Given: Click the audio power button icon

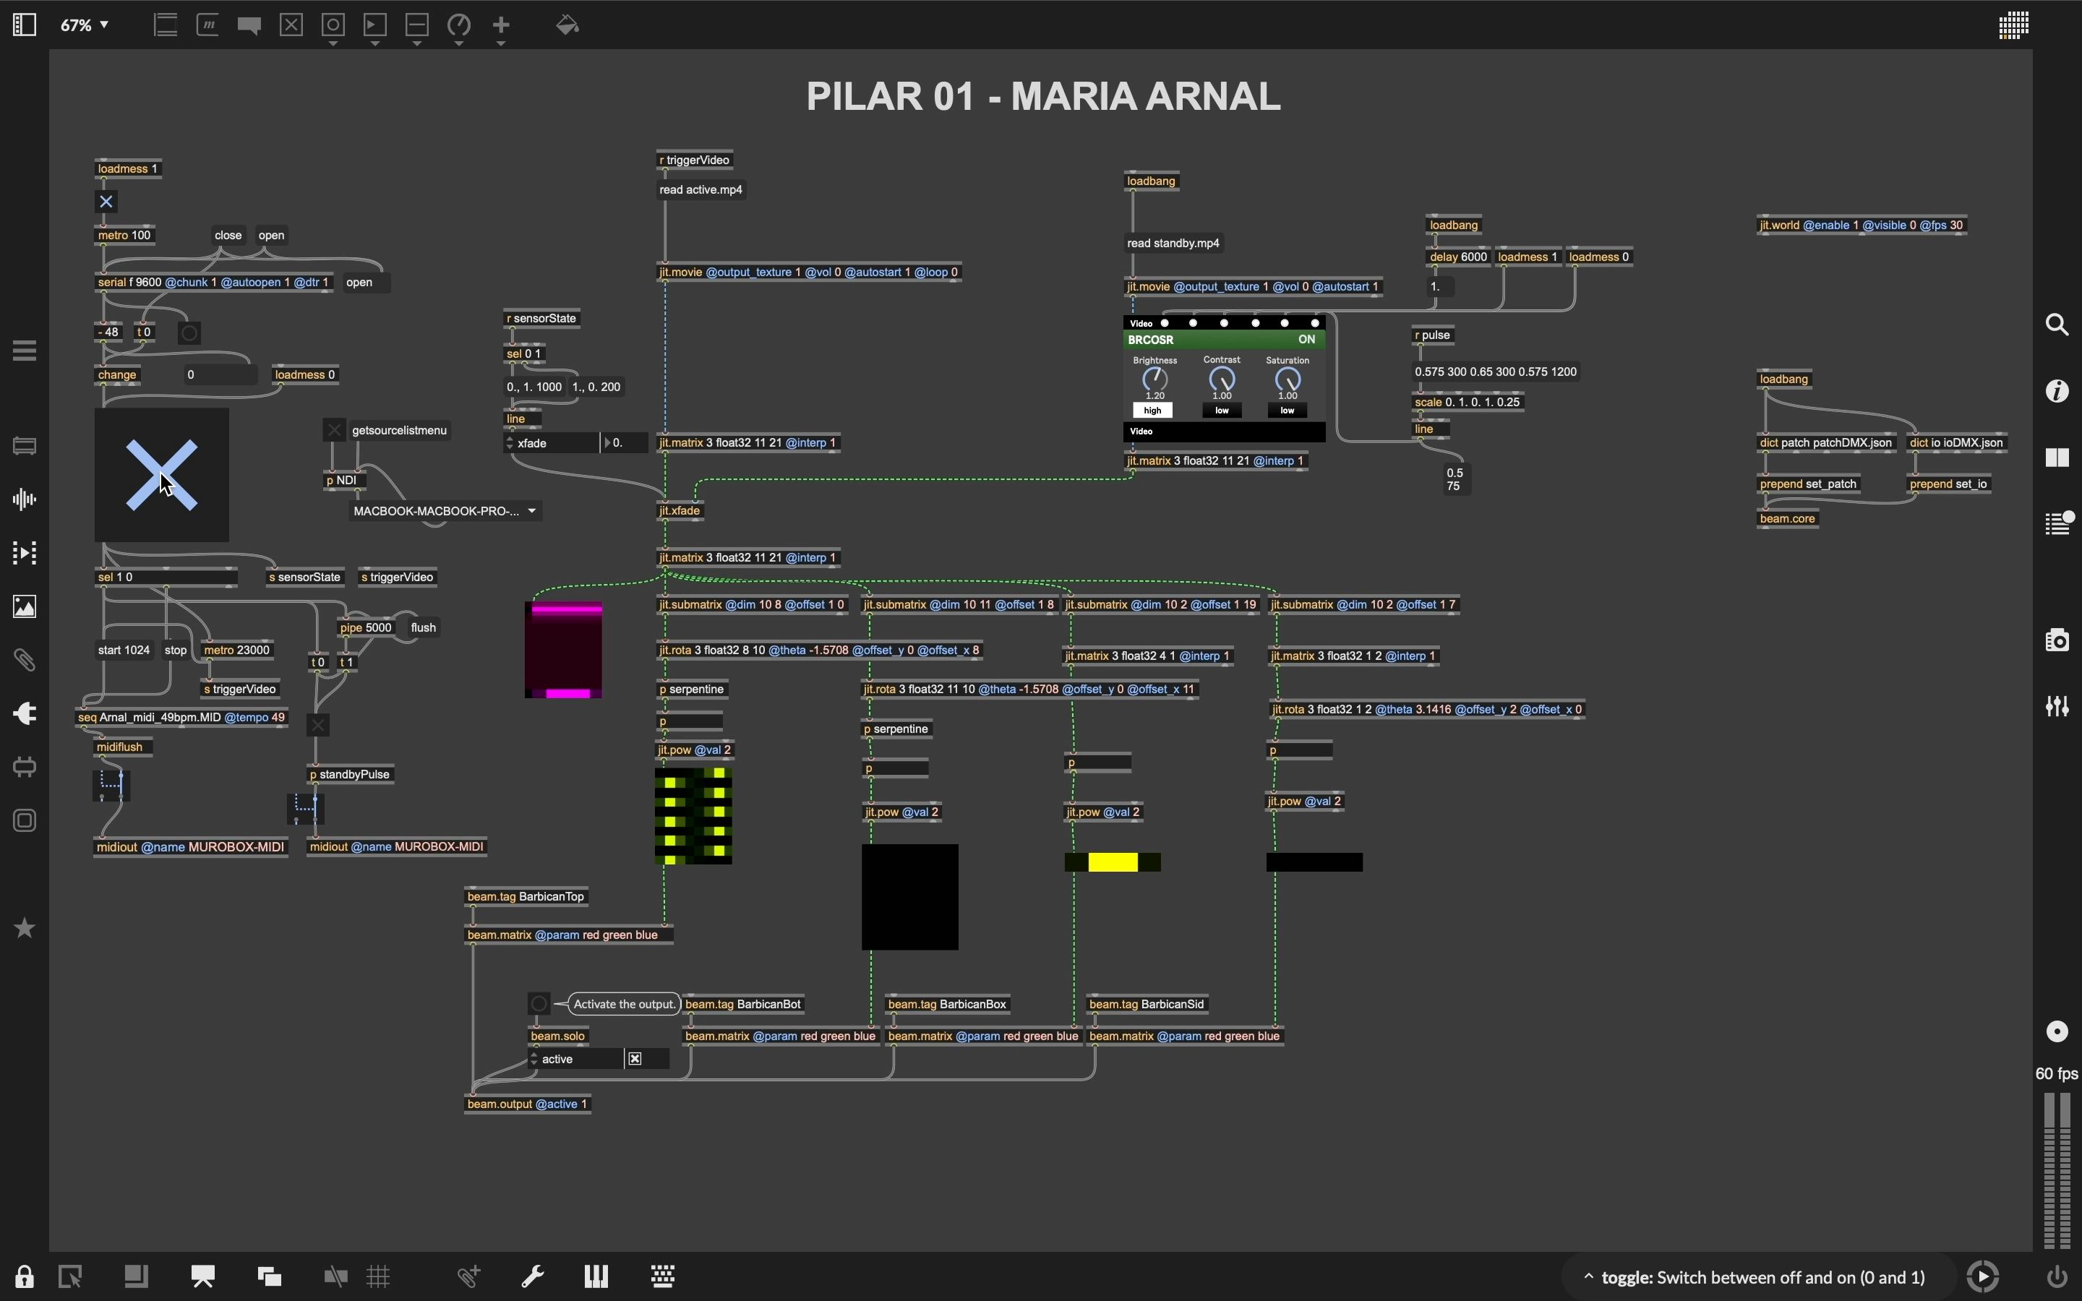Looking at the screenshot, I should 2057,1276.
